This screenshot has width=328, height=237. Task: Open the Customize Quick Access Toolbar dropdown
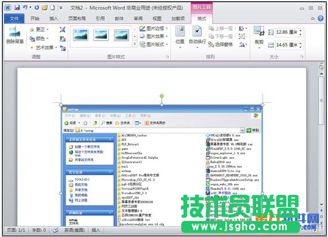click(61, 8)
